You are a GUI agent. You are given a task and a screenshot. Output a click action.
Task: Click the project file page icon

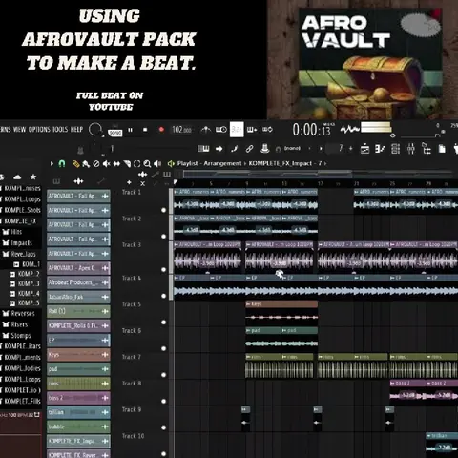[x=442, y=149]
